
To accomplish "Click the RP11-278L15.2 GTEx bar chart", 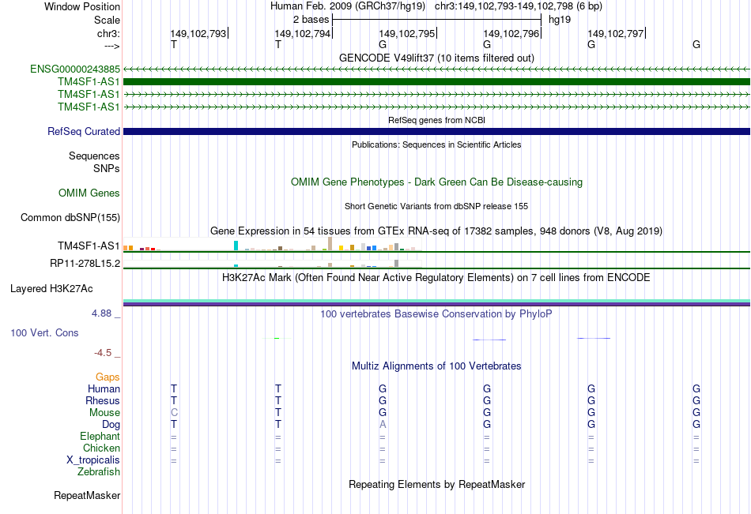I will [x=272, y=264].
